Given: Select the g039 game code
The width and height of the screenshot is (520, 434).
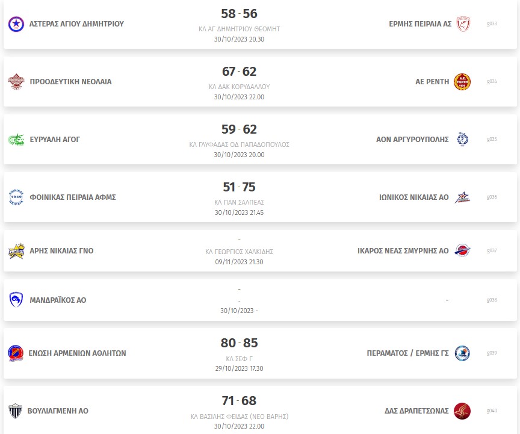Looking at the screenshot, I should (x=492, y=353).
